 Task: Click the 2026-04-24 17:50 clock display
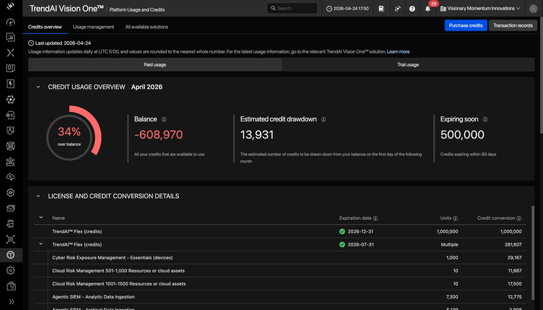[348, 9]
